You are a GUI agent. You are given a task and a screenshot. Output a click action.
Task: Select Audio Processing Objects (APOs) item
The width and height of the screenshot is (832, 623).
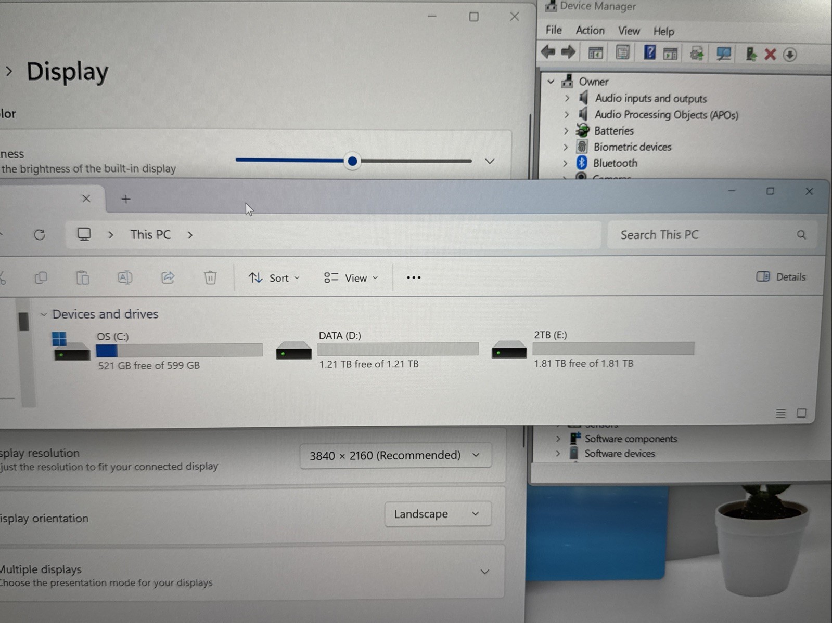pyautogui.click(x=666, y=115)
